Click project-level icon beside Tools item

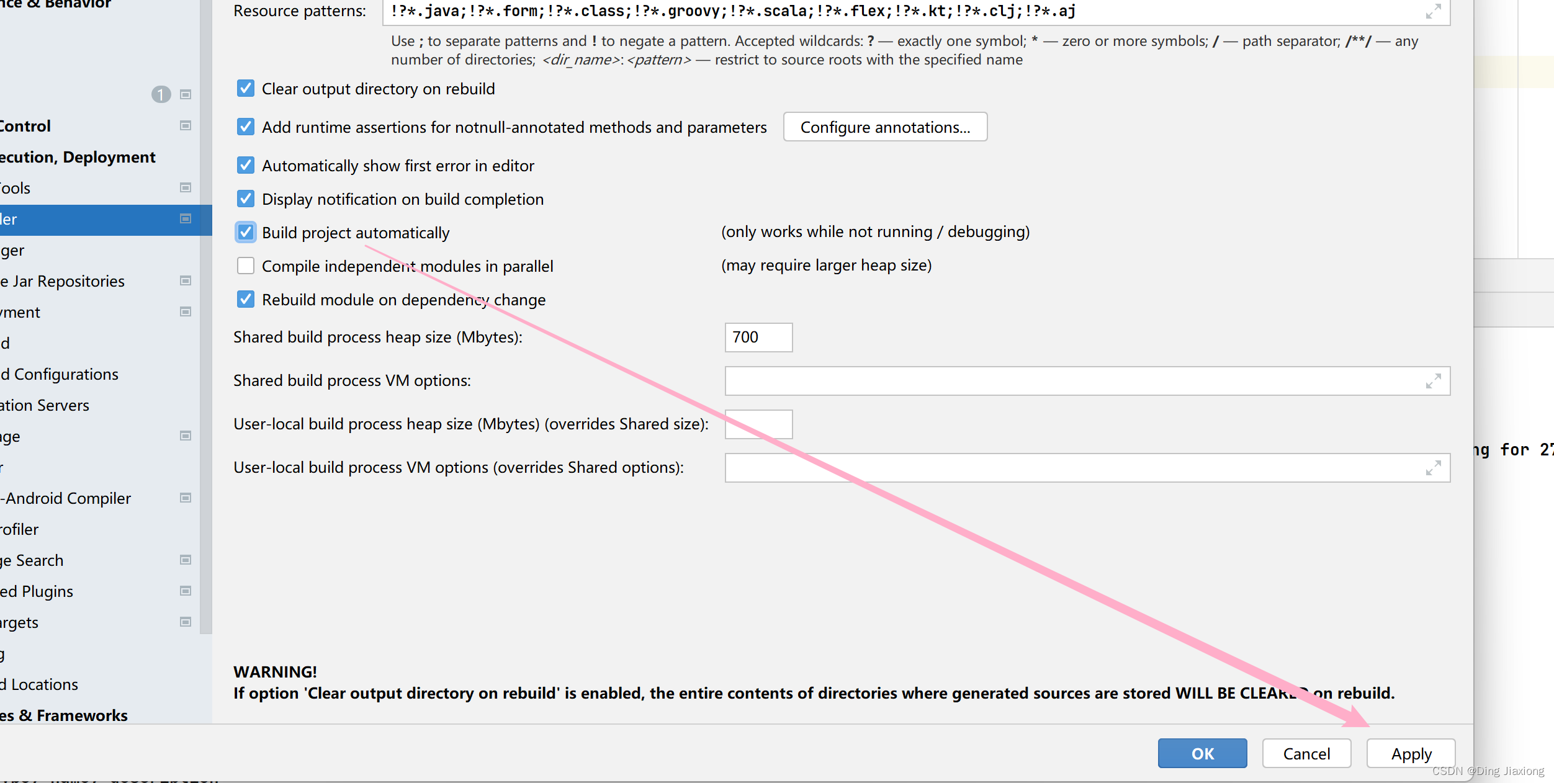[x=185, y=188]
